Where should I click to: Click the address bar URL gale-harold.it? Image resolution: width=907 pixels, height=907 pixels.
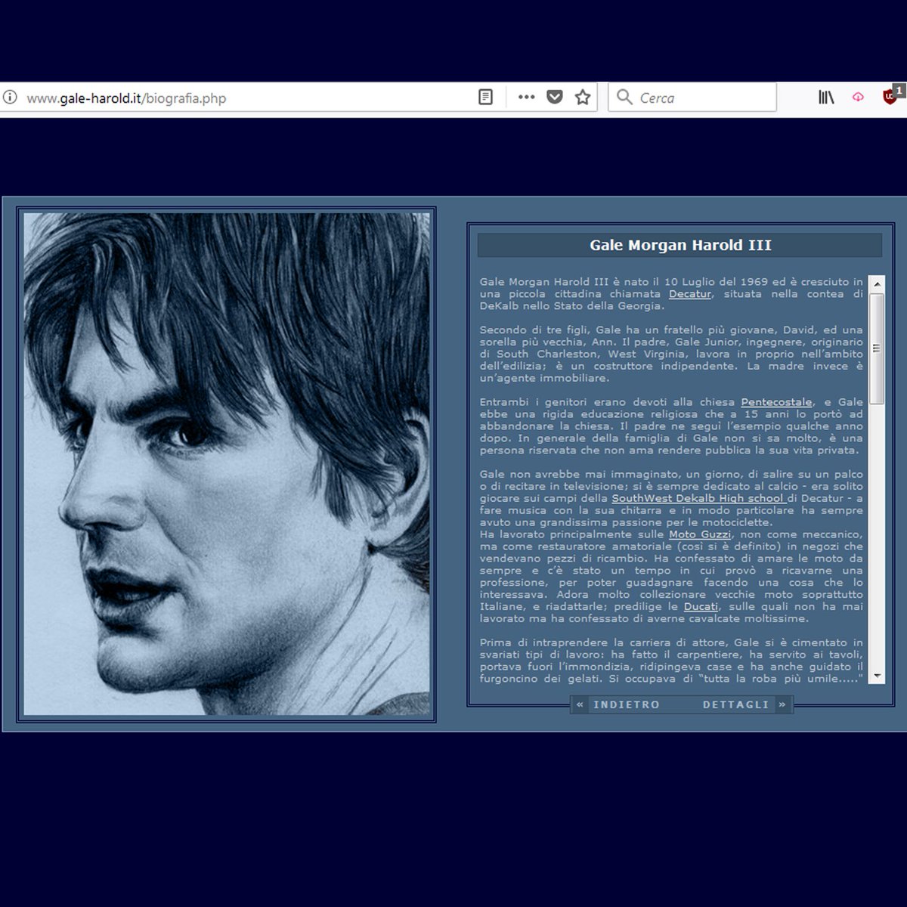tap(126, 98)
